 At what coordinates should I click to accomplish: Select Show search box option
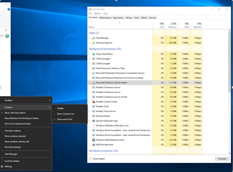pyautogui.click(x=70, y=119)
